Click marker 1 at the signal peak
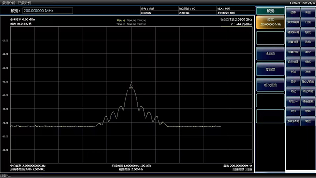Image resolution: width=316 pixels, height=178 pixels. click(131, 85)
